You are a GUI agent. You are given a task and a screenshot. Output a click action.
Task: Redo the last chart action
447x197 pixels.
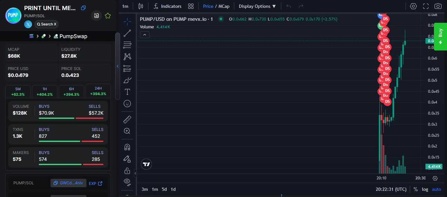tap(301, 6)
